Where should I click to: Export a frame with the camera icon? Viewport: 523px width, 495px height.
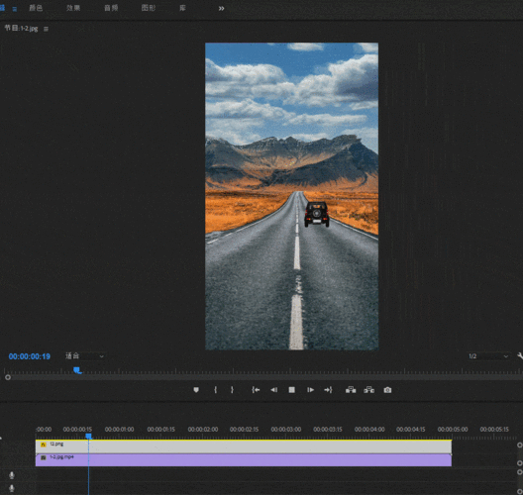(387, 390)
